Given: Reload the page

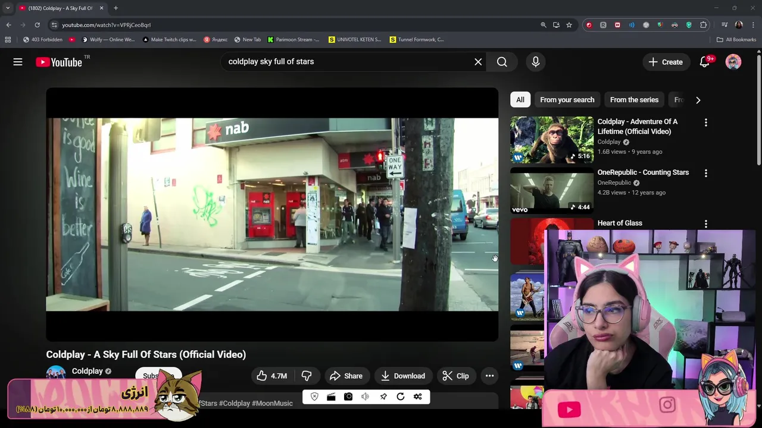Looking at the screenshot, I should click(x=37, y=25).
